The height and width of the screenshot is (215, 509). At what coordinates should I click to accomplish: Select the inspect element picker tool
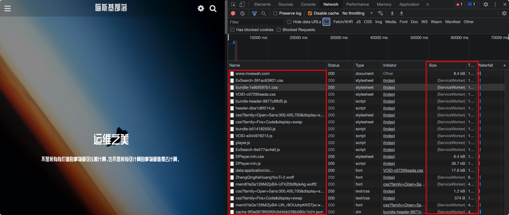click(233, 4)
